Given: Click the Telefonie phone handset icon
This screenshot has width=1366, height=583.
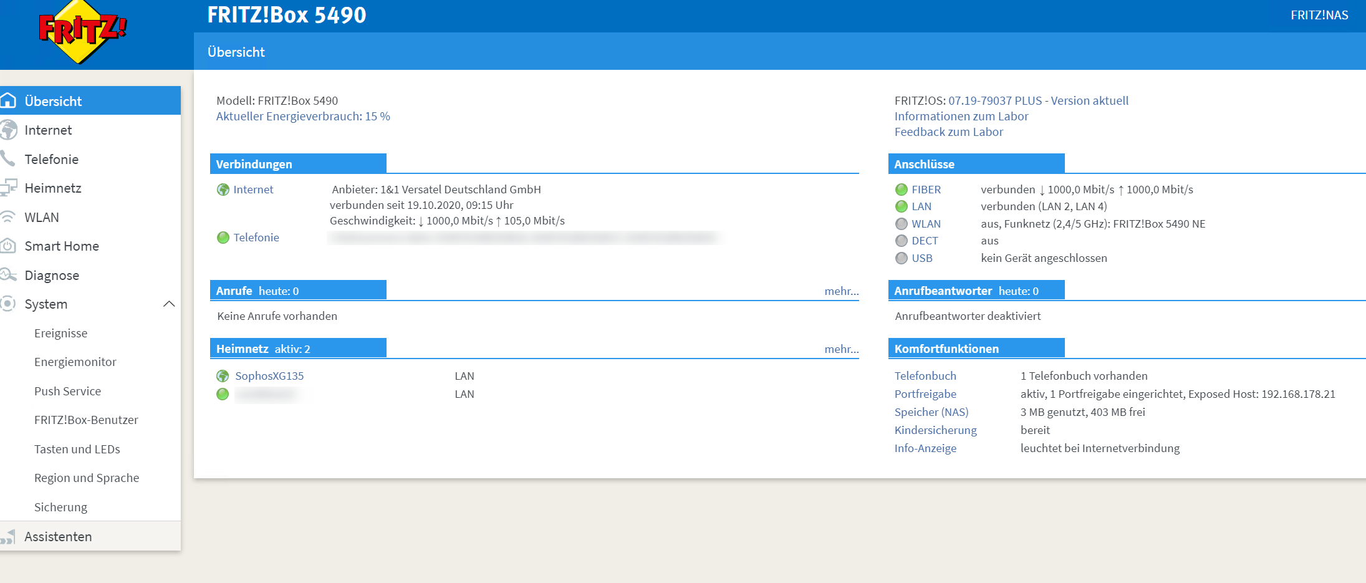Looking at the screenshot, I should pos(7,158).
